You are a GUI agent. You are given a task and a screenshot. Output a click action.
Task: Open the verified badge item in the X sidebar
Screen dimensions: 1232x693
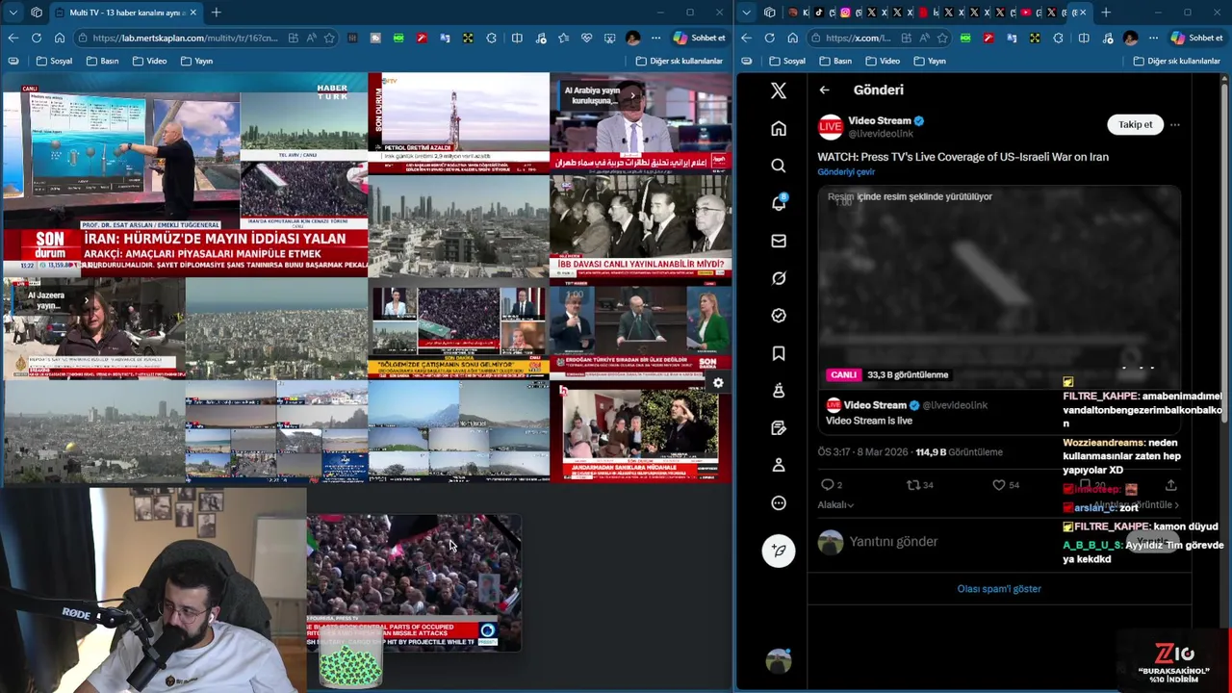tap(779, 316)
